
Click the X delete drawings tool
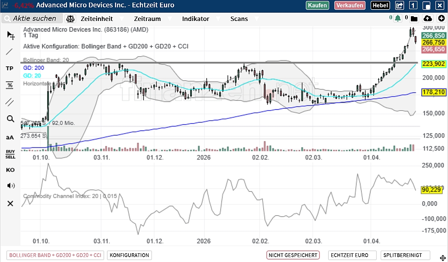click(10, 203)
